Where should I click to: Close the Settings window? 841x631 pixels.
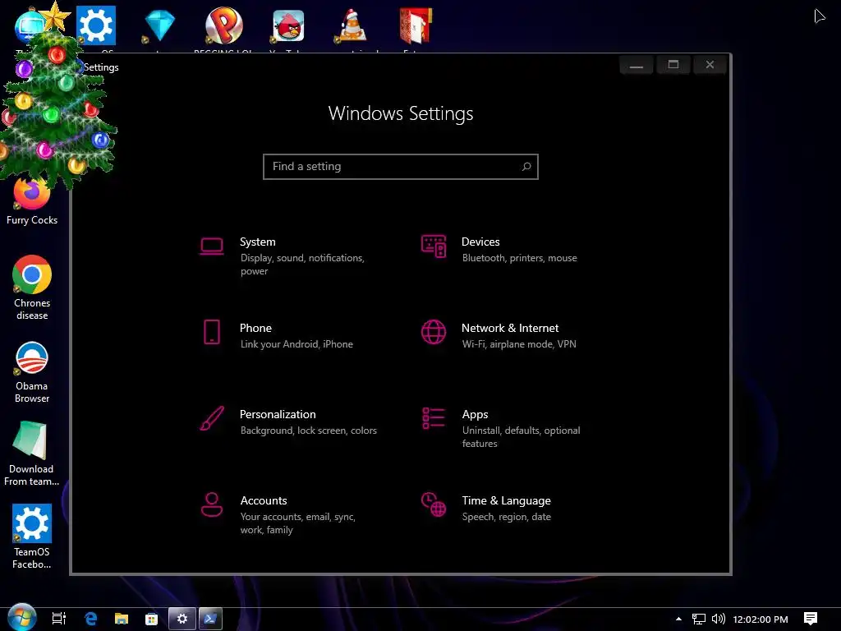click(710, 65)
